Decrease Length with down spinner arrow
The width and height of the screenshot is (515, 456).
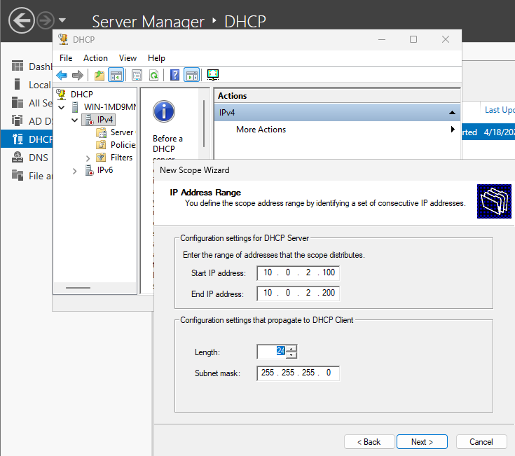291,355
